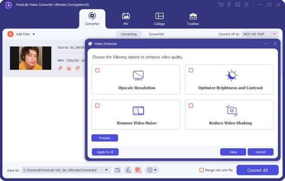Expand the settings gear dropdown arrow
Viewport: 285px width, 181px height.
[156, 170]
